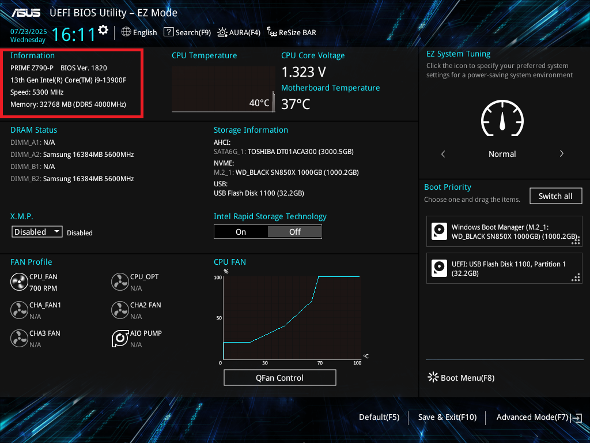The height and width of the screenshot is (443, 590).
Task: Click the ReSize BAR chip icon
Action: click(x=272, y=32)
